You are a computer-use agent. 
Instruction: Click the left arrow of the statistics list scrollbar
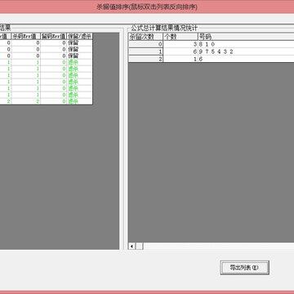[132, 247]
